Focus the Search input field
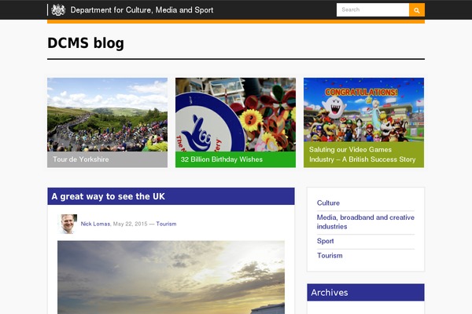472x314 pixels. click(373, 10)
